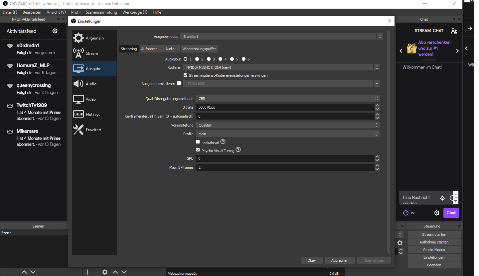Click into the Bitrate input field
Image resolution: width=479 pixels, height=276 pixels.
coord(284,107)
